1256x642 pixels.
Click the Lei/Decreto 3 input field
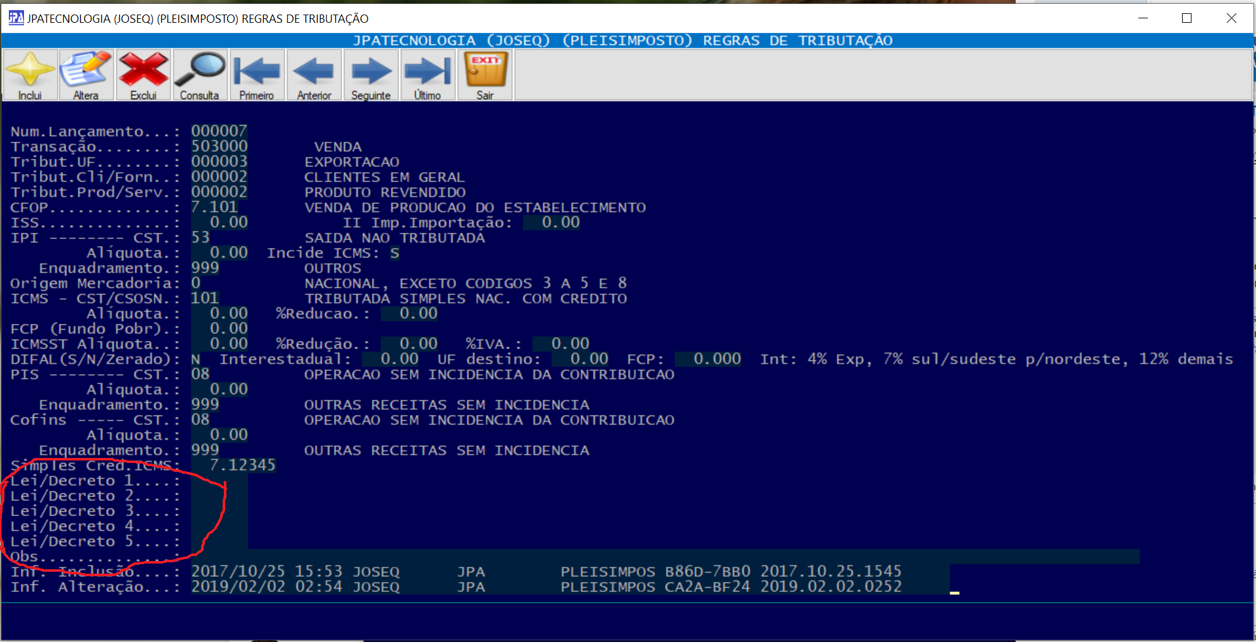coord(219,511)
